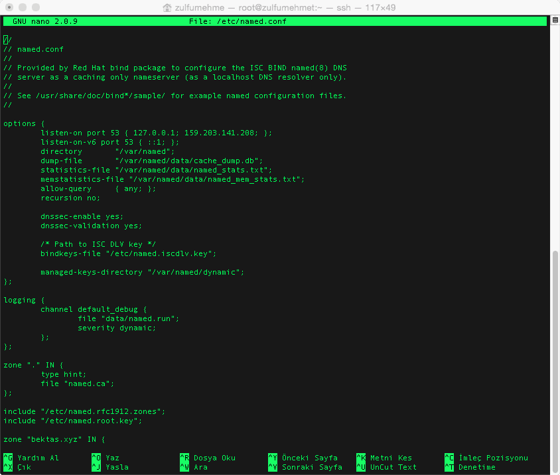Click the 'dnssec-validation yes;' line
Image resolution: width=560 pixels, height=475 pixels.
92,226
